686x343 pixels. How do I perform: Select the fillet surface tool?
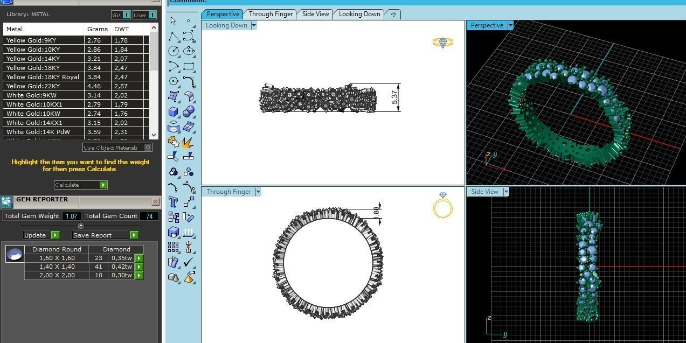pos(189,96)
